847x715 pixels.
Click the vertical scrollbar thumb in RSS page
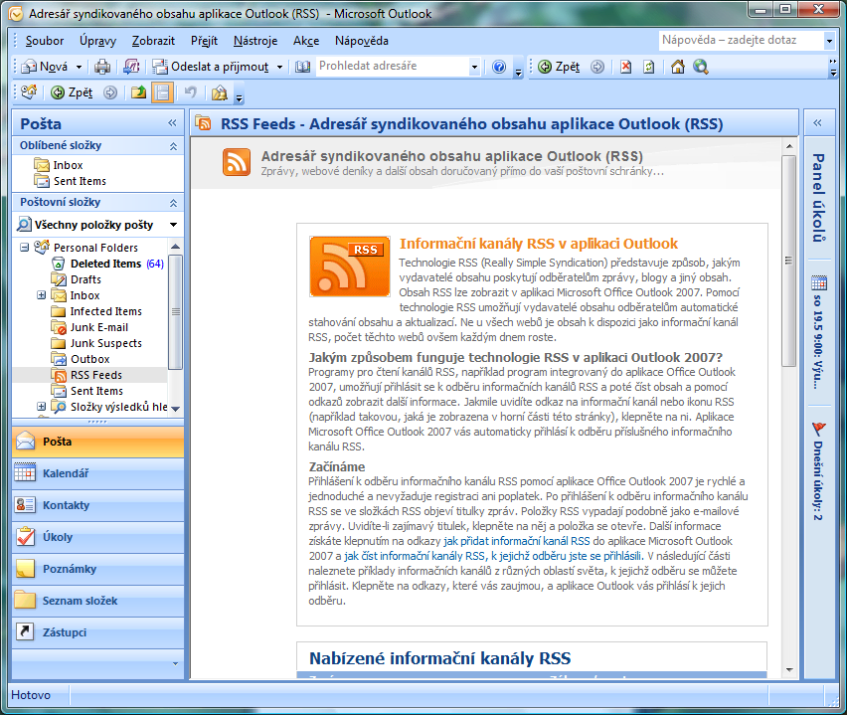click(788, 261)
